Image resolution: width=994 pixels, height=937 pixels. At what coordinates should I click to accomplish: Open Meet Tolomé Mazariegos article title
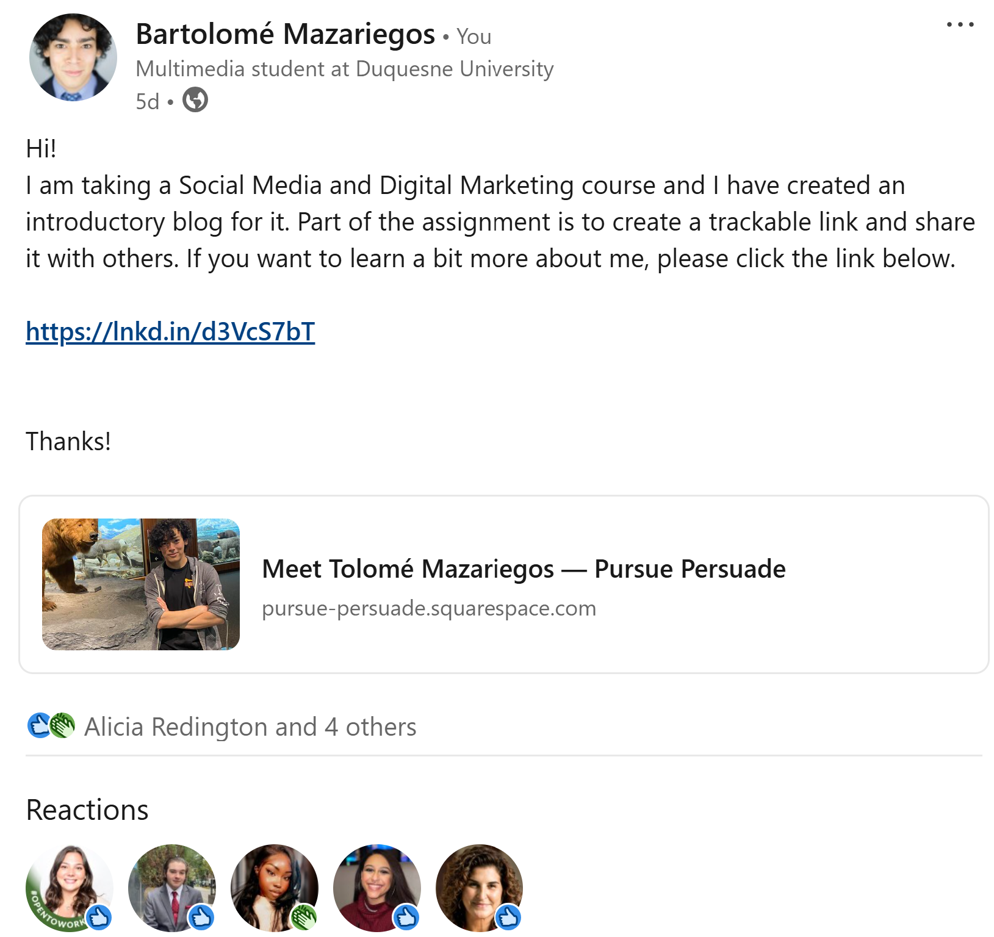[x=524, y=569]
